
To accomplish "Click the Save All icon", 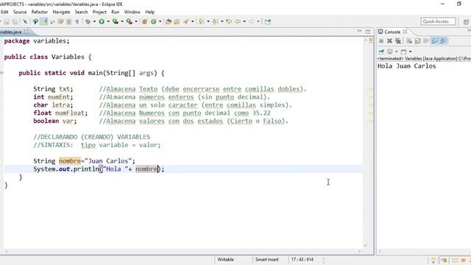I will click(x=15, y=21).
